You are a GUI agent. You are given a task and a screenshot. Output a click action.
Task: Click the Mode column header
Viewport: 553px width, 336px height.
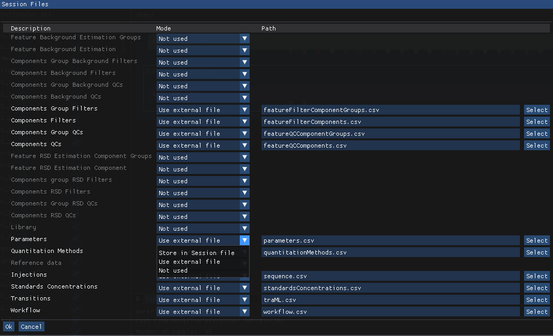pos(164,28)
